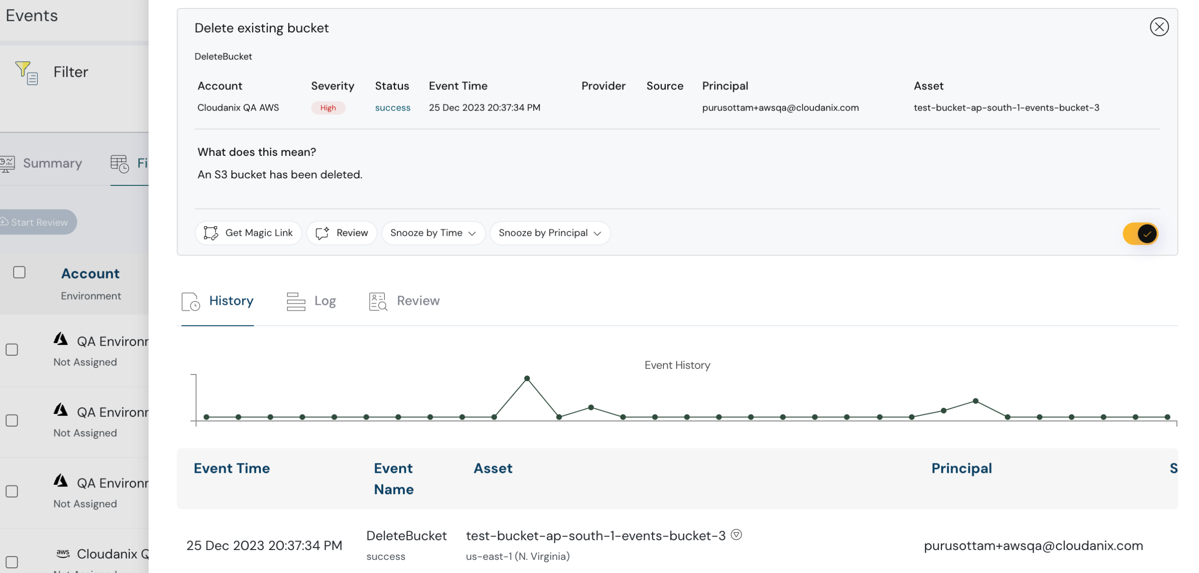The width and height of the screenshot is (1199, 573).
Task: Click the success status link
Action: (x=392, y=108)
